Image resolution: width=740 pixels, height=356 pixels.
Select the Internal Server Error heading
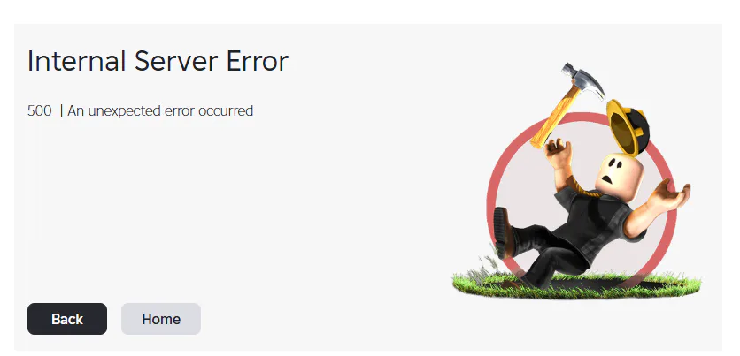[x=158, y=61]
